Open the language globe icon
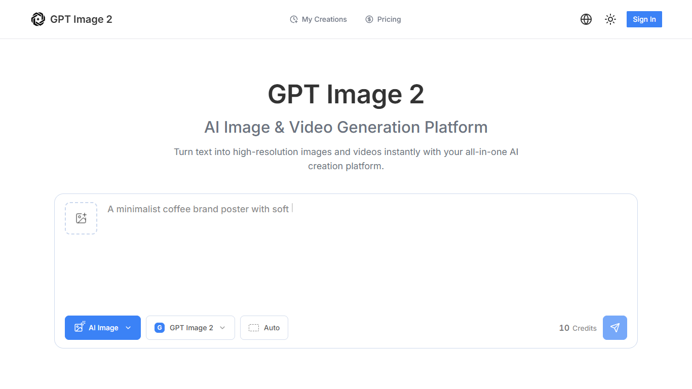Screen dimensions: 692x389 [586, 19]
